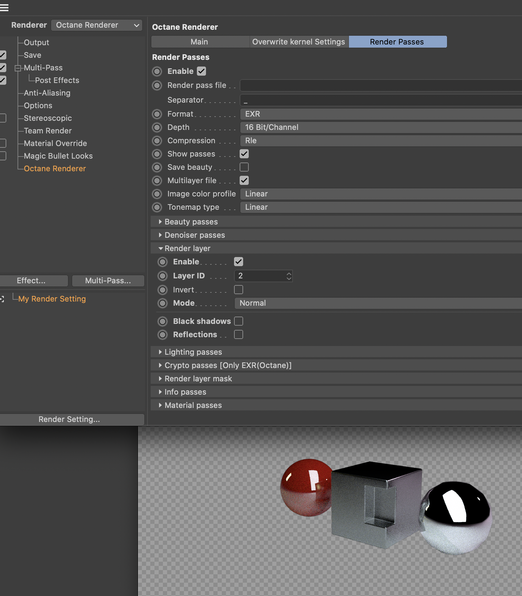
Task: Click the keyframe dot beside Show passes
Action: coord(157,154)
